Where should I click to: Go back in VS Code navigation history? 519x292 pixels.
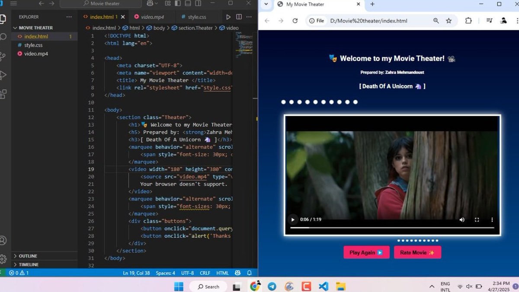pos(42,3)
